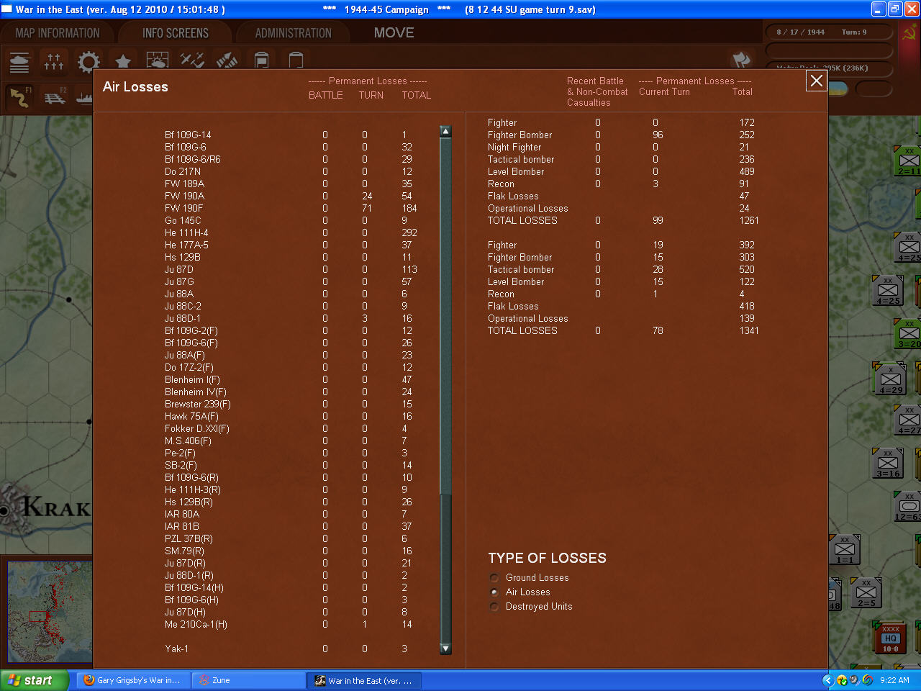This screenshot has width=921, height=691.
Task: Select the Ground Losses radio option
Action: coord(494,578)
